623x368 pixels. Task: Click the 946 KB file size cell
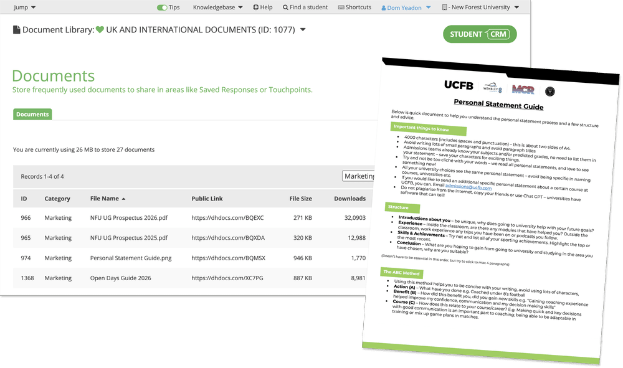tap(302, 258)
